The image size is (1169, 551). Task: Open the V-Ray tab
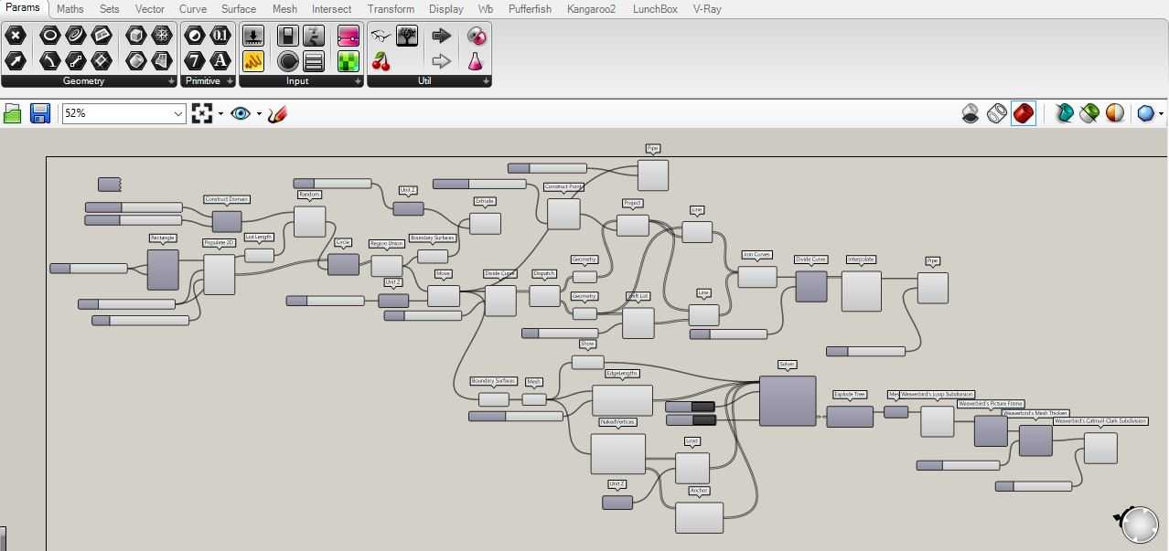[707, 9]
